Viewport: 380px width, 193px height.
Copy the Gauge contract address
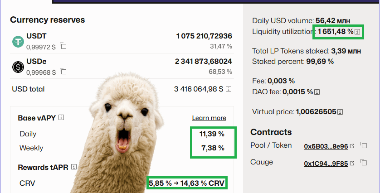tap(364, 162)
